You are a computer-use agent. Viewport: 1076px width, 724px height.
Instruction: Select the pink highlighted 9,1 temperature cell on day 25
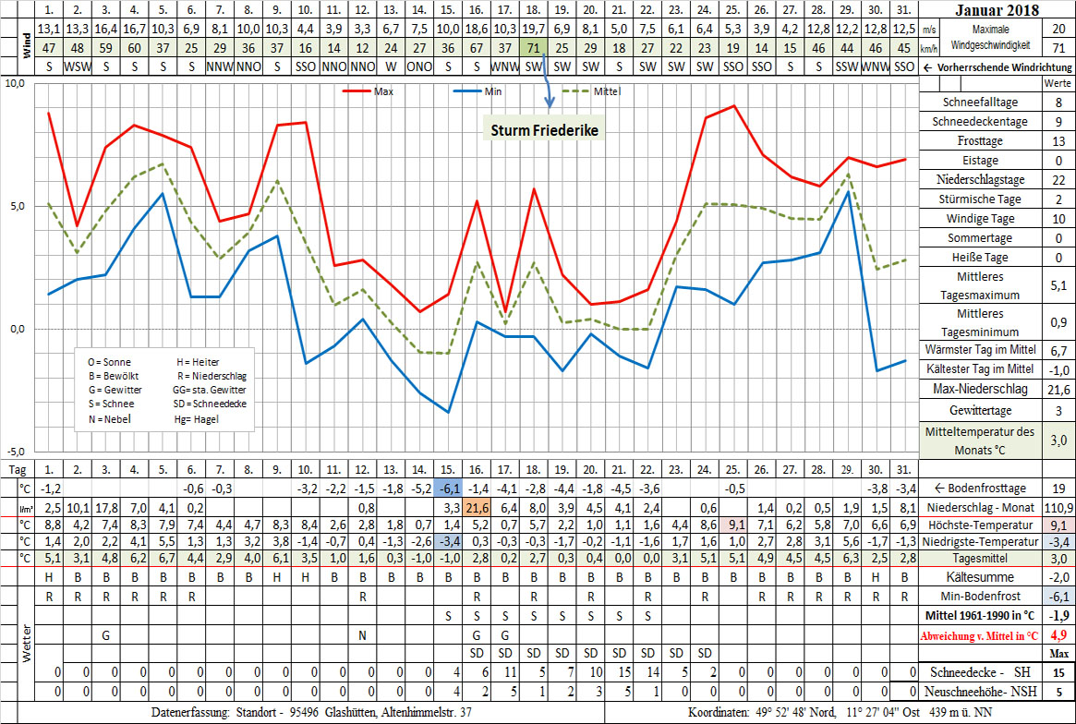[733, 525]
